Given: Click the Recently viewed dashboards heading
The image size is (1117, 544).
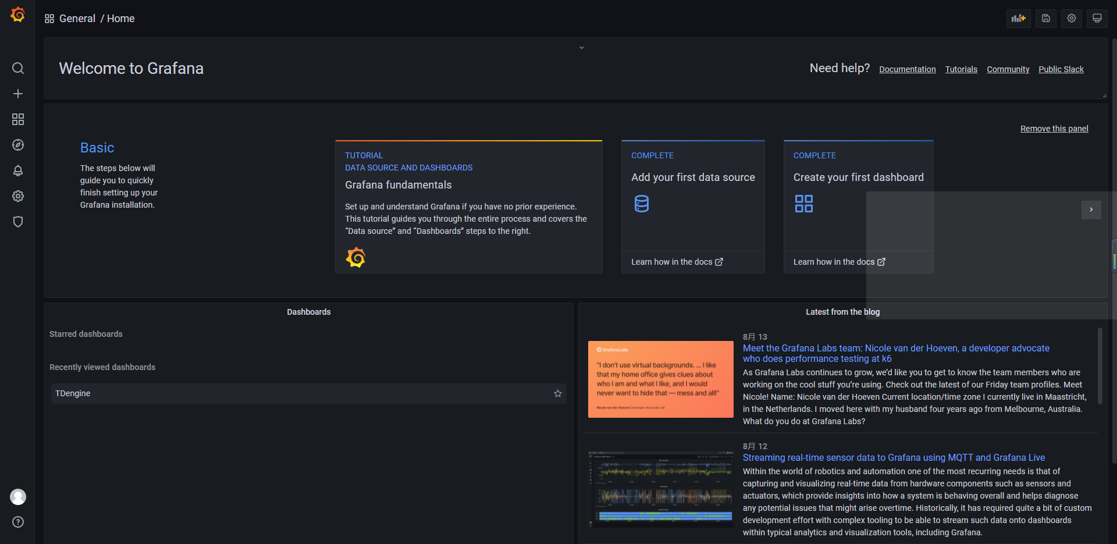Looking at the screenshot, I should click(x=102, y=367).
